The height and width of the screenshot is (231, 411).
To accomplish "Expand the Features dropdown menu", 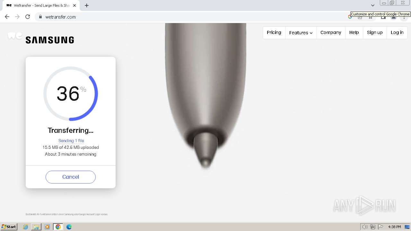I will point(301,32).
